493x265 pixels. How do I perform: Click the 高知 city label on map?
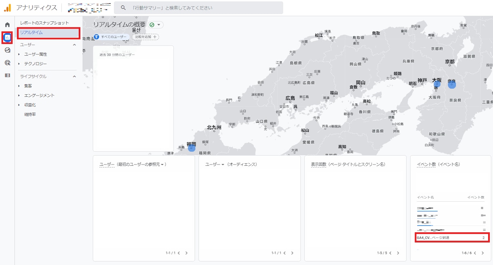pyautogui.click(x=342, y=146)
